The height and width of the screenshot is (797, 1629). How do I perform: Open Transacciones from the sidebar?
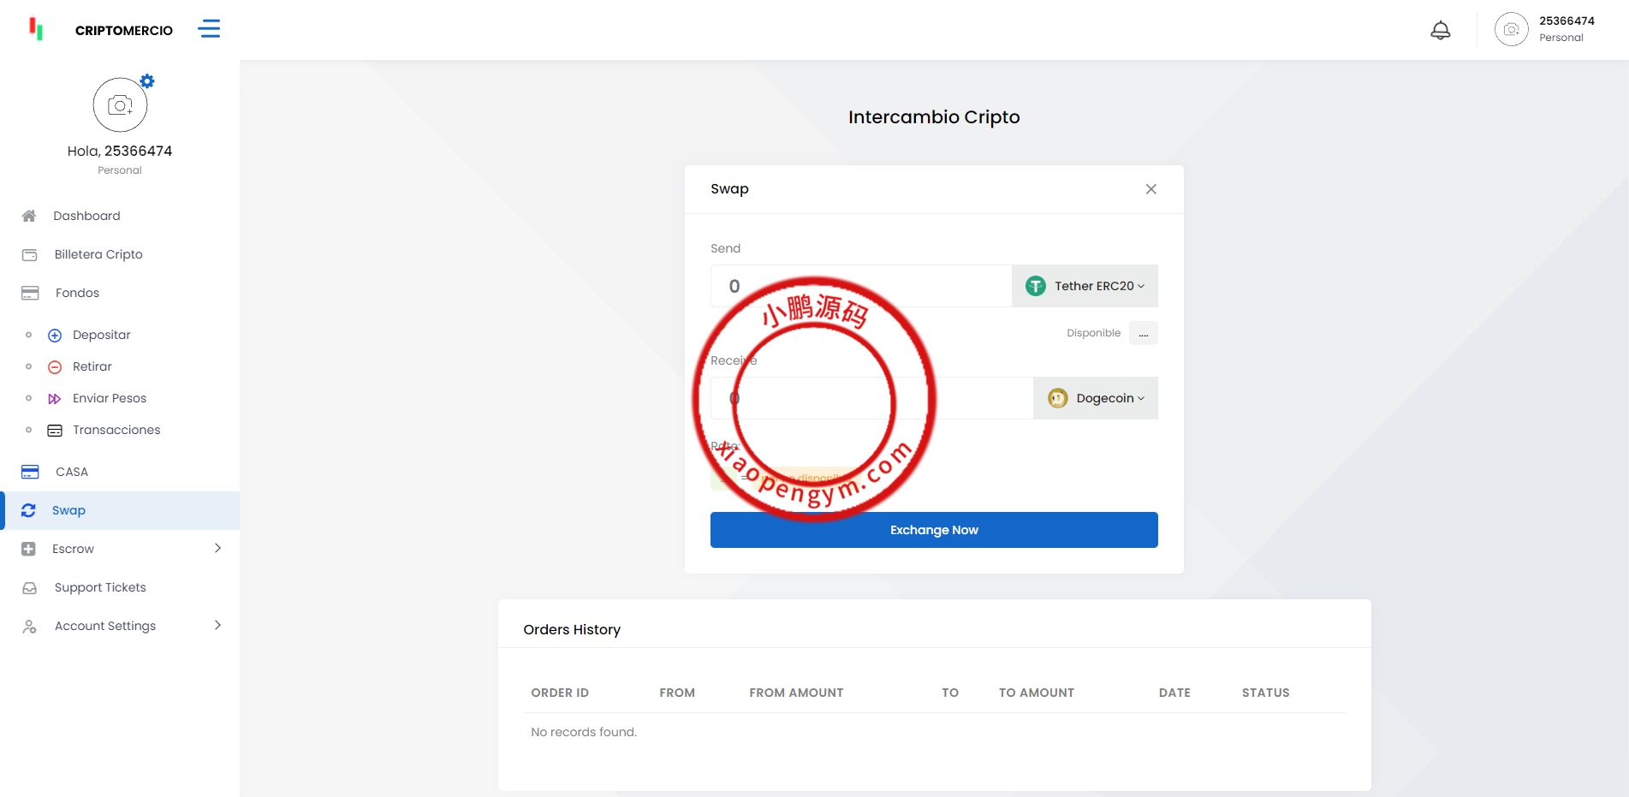point(116,430)
